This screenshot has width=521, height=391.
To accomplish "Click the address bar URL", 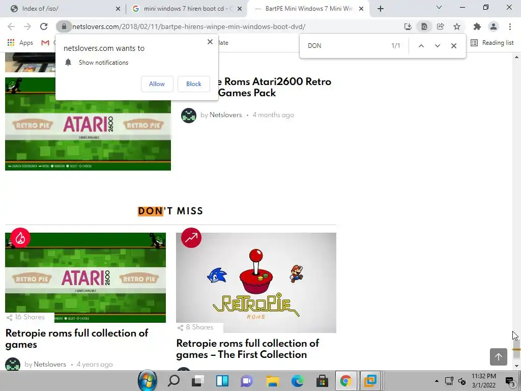I will coord(189,26).
